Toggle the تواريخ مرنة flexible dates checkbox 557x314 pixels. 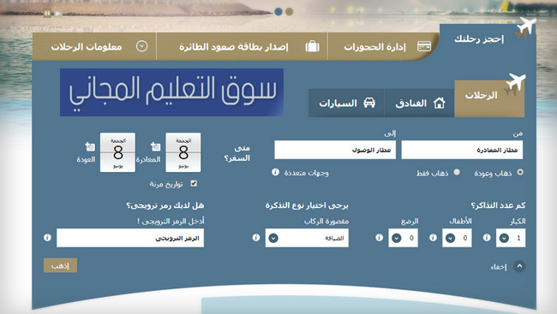(194, 183)
